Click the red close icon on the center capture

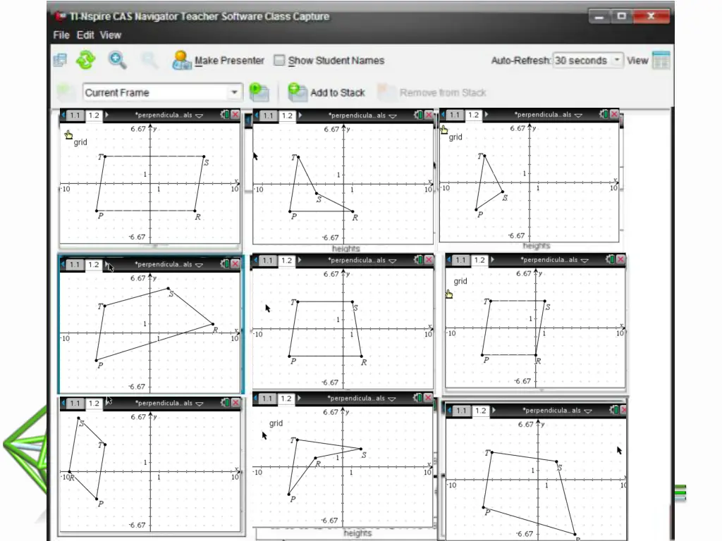(429, 260)
